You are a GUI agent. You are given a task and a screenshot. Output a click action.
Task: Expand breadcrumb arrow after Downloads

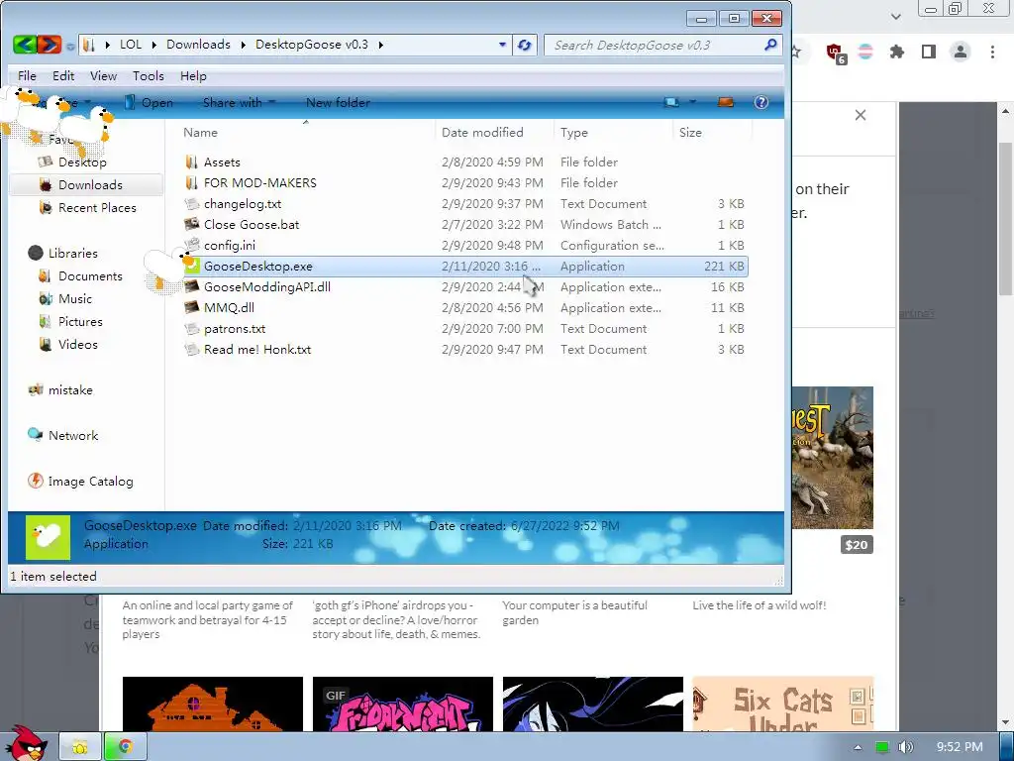244,45
